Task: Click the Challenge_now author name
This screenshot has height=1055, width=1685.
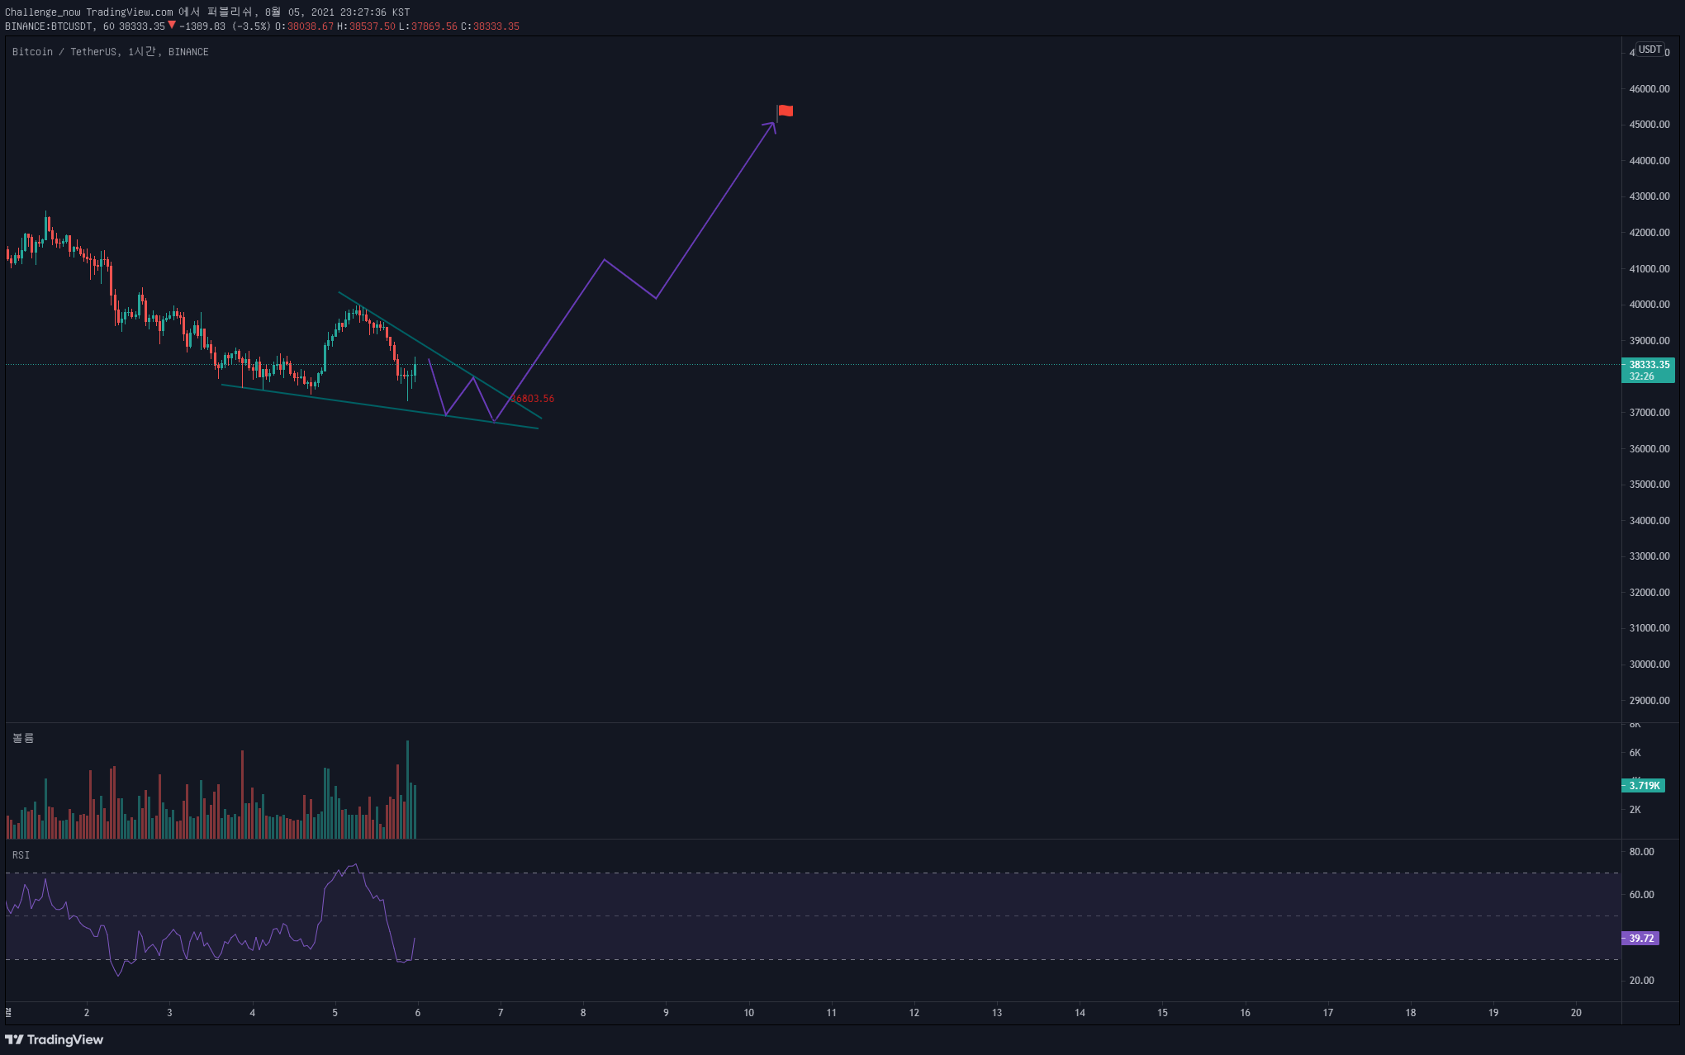Action: [x=42, y=12]
